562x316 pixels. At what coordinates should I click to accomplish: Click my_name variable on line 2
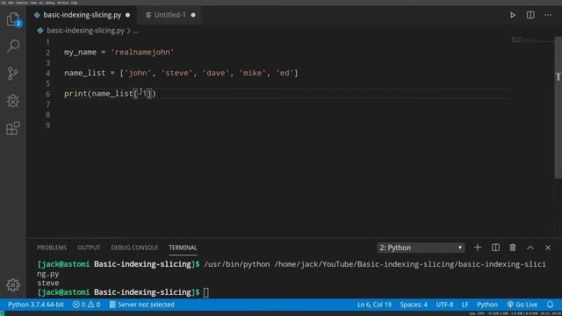pos(80,52)
